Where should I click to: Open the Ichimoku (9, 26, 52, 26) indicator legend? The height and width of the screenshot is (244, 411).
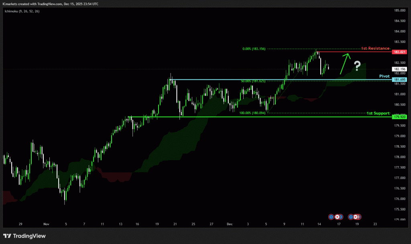click(22, 11)
